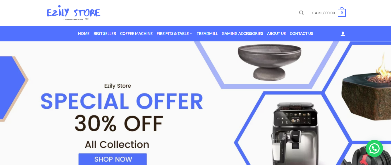This screenshot has width=391, height=165.
Task: Visit the About Us page
Action: click(x=276, y=34)
